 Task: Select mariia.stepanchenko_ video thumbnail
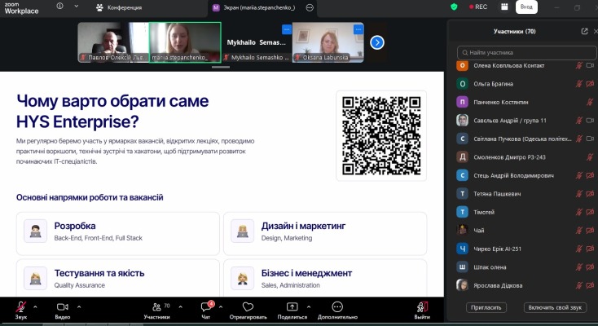(x=185, y=42)
